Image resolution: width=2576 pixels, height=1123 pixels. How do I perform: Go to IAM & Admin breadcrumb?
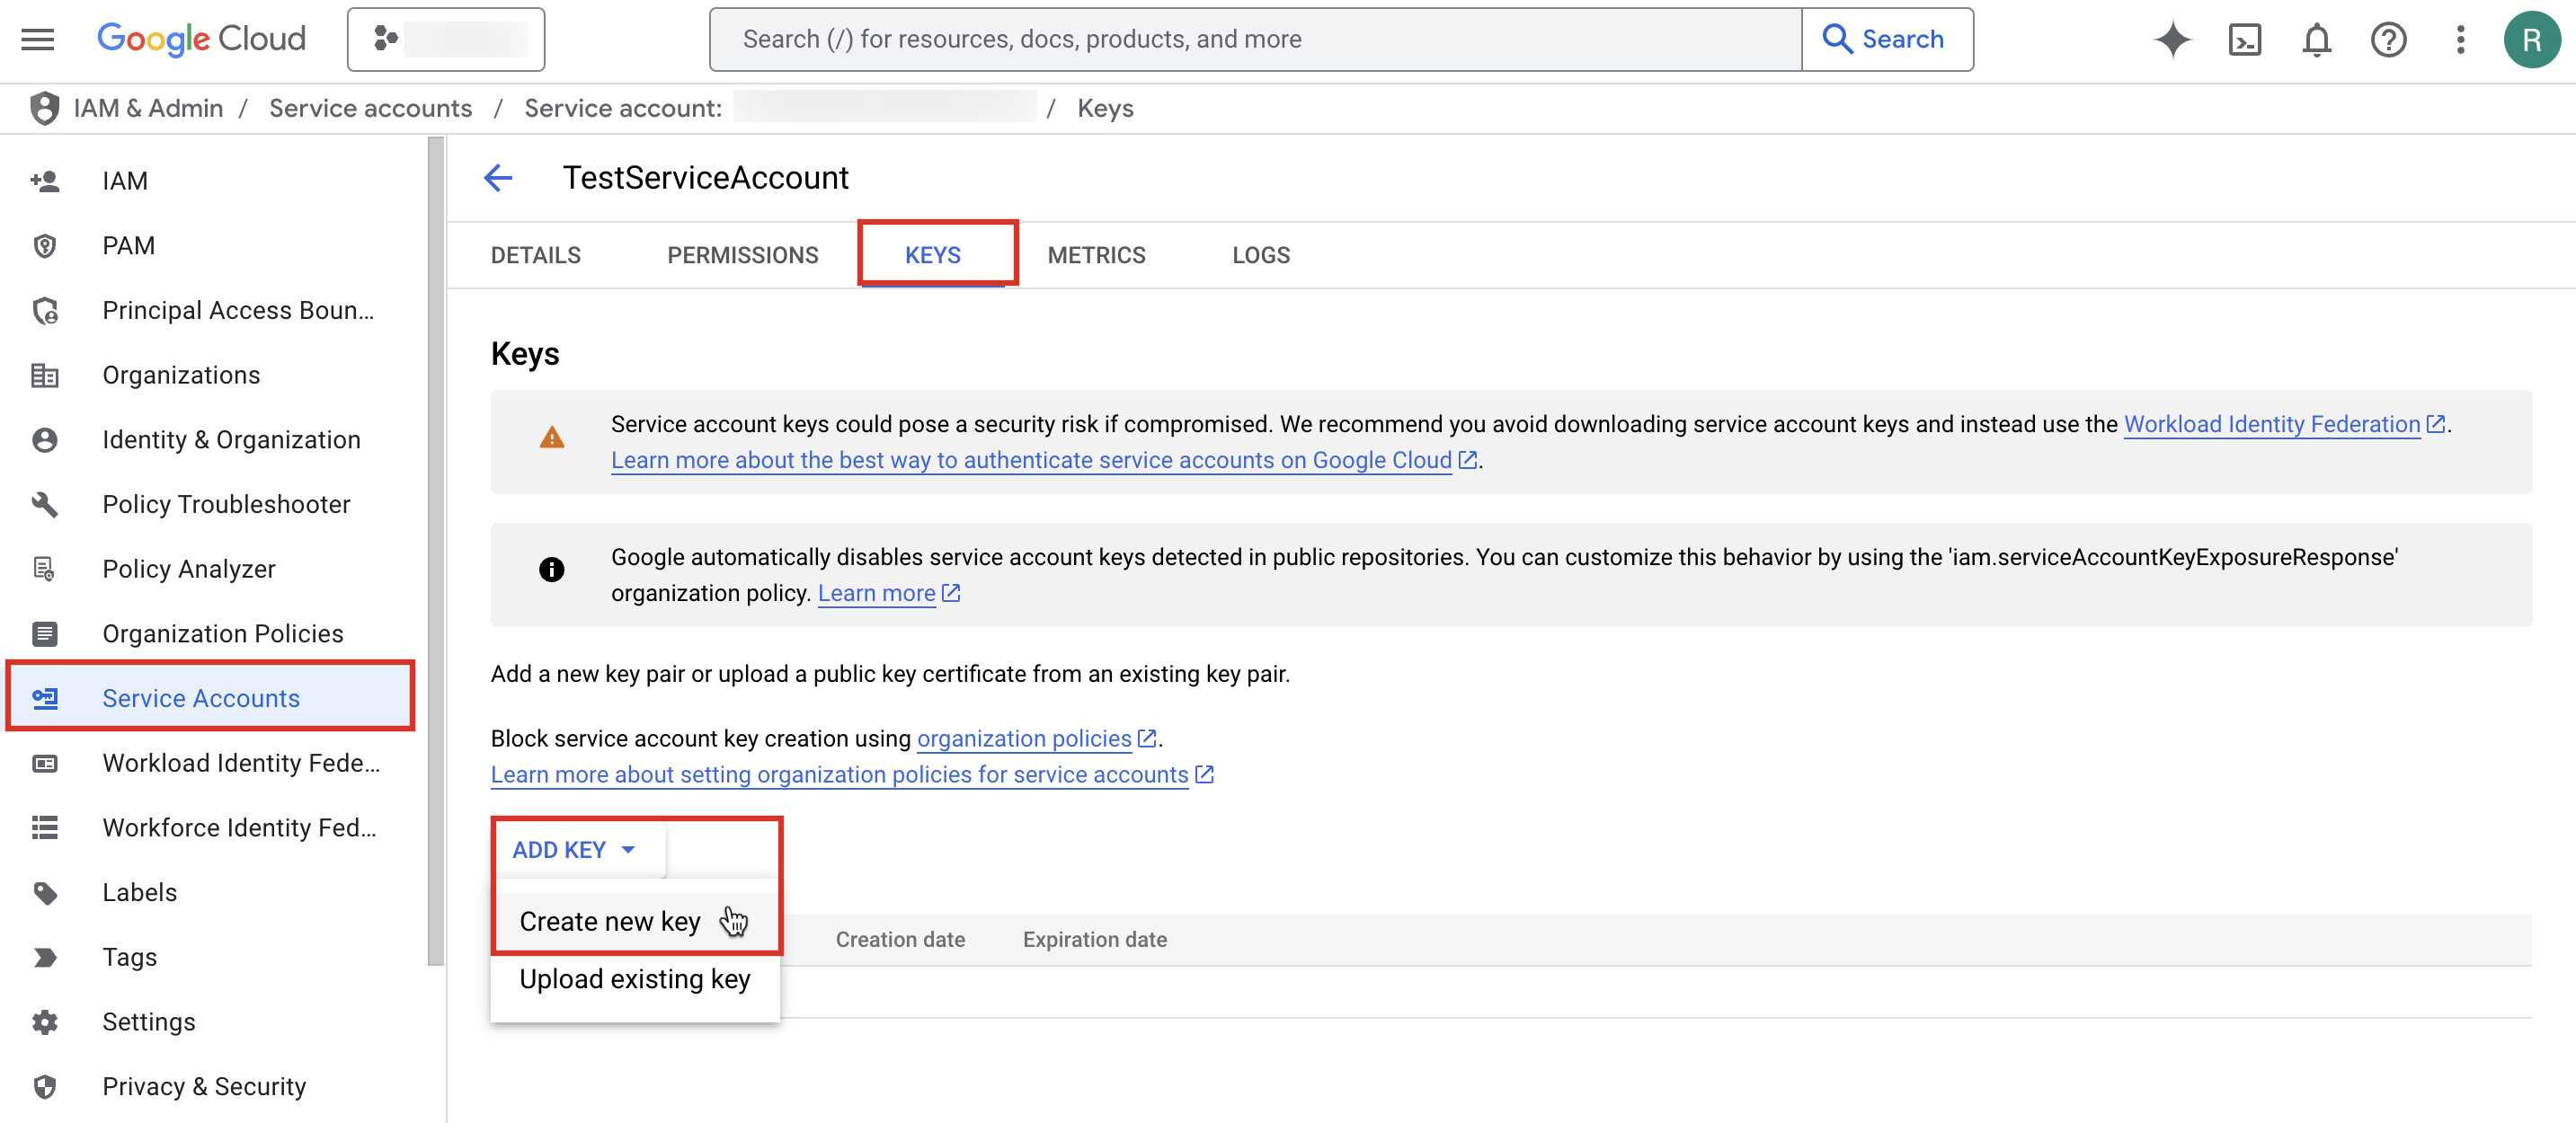(x=148, y=108)
